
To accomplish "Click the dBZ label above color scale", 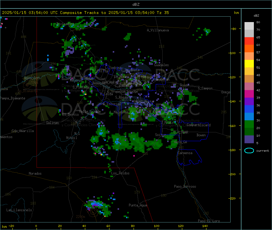I will click(x=256, y=16).
